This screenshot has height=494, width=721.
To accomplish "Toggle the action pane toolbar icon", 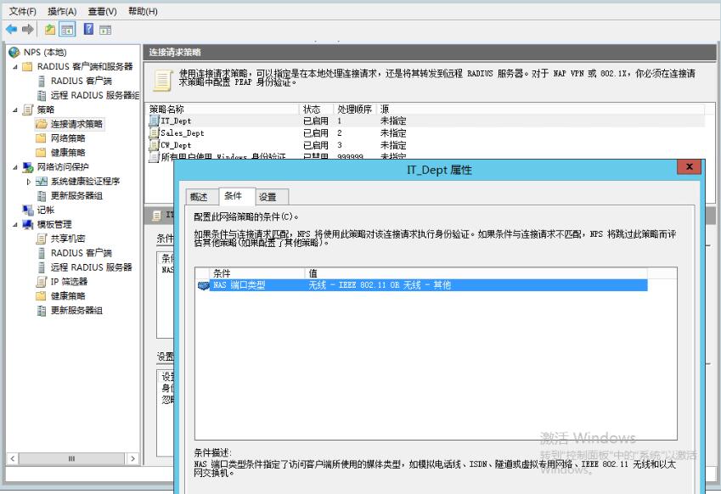I will tap(105, 30).
